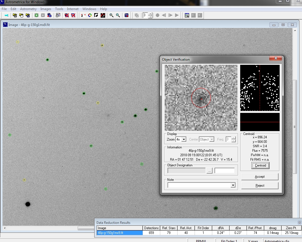Image resolution: width=302 pixels, height=242 pixels.
Task: Increase the toolbar spinner value above 3
Action: click(150, 14)
